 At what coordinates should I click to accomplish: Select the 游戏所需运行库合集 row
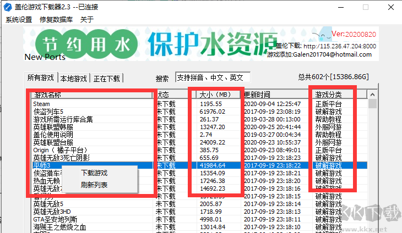coord(200,119)
